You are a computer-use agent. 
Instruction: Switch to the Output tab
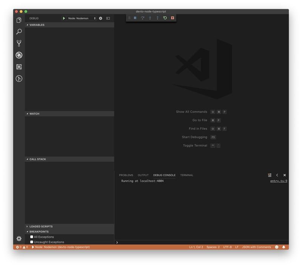pyautogui.click(x=143, y=175)
